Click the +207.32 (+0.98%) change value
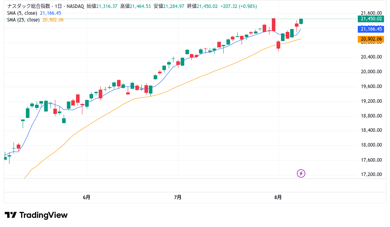The height and width of the screenshot is (227, 390). pos(238,6)
